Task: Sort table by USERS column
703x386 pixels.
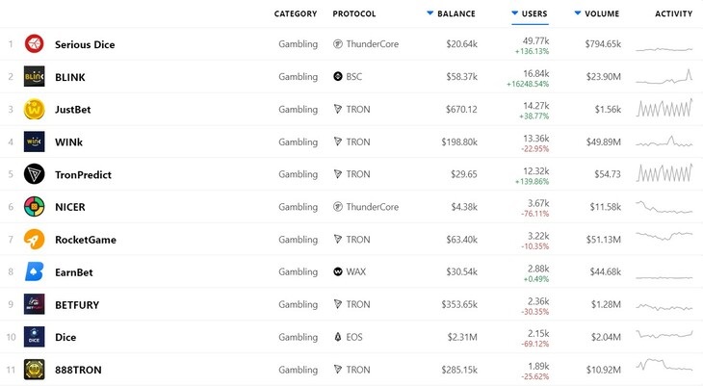Action: (530, 13)
